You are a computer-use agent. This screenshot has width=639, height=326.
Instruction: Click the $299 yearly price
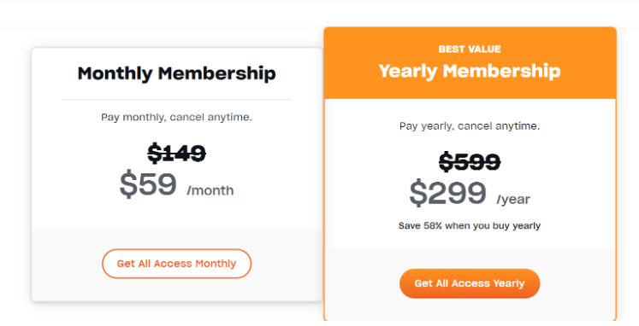coord(447,193)
